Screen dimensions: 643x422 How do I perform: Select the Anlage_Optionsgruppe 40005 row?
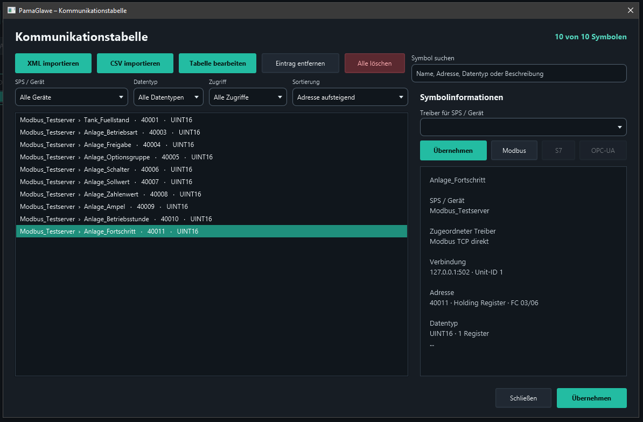pyautogui.click(x=211, y=157)
